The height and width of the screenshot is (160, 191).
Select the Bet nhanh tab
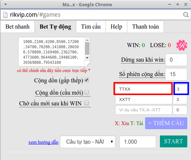point(17,27)
